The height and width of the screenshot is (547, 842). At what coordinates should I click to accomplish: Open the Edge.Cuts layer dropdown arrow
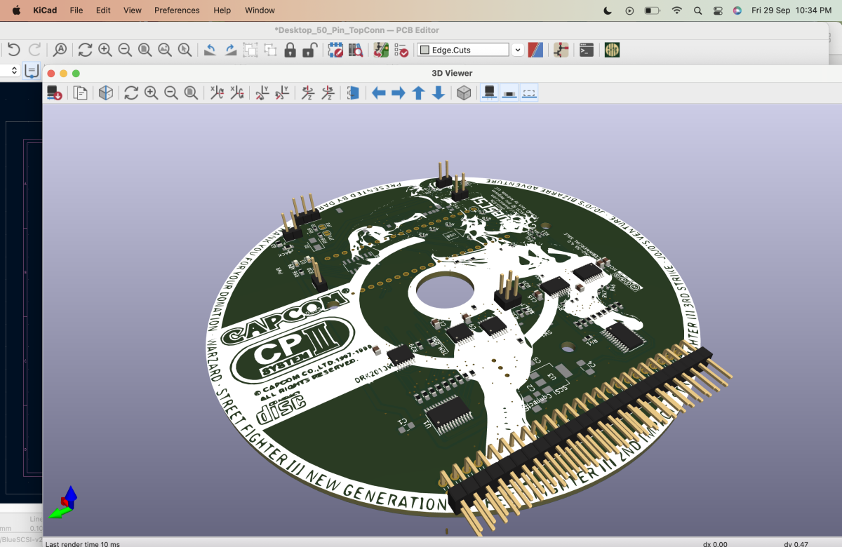(x=518, y=50)
